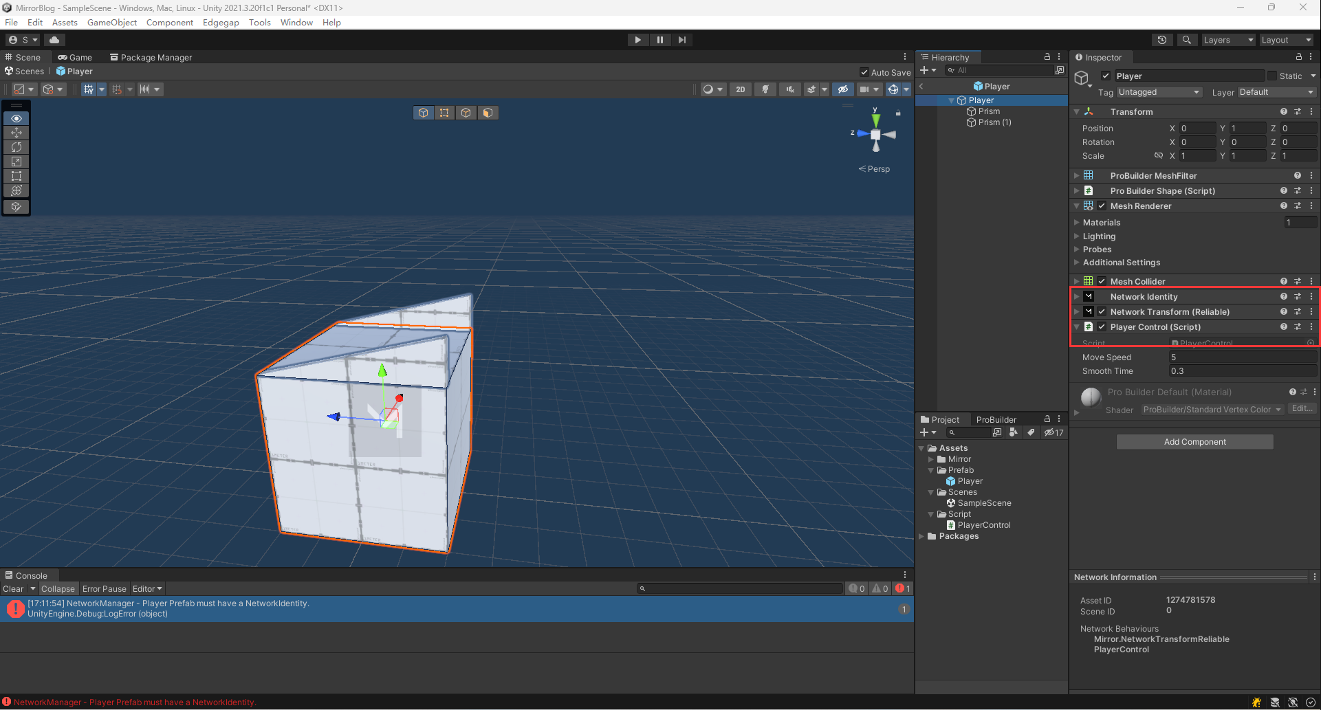1321x710 pixels.
Task: Open scene camera settings dropdown
Action: 869,89
